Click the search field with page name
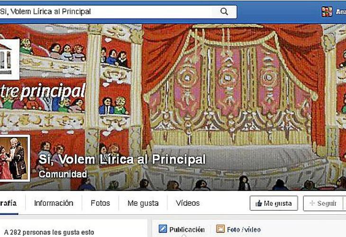The height and width of the screenshot is (237, 346). point(118,12)
